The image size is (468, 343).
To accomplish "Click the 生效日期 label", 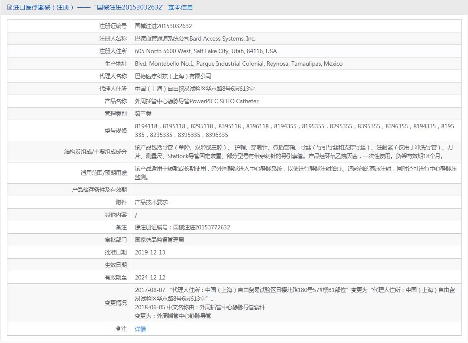I will [x=116, y=265].
